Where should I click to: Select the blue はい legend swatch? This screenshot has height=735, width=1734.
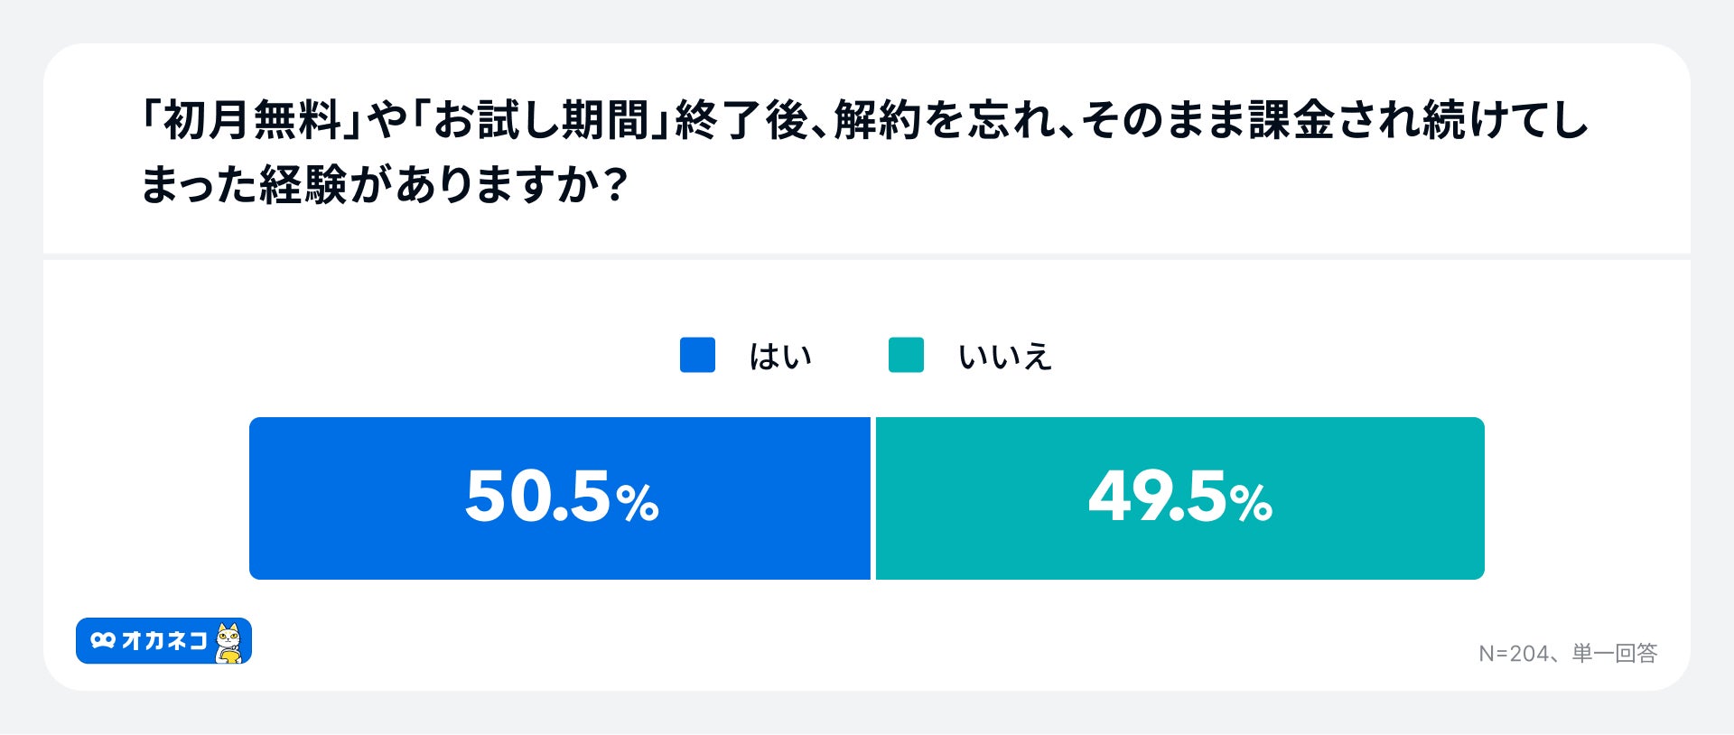697,355
